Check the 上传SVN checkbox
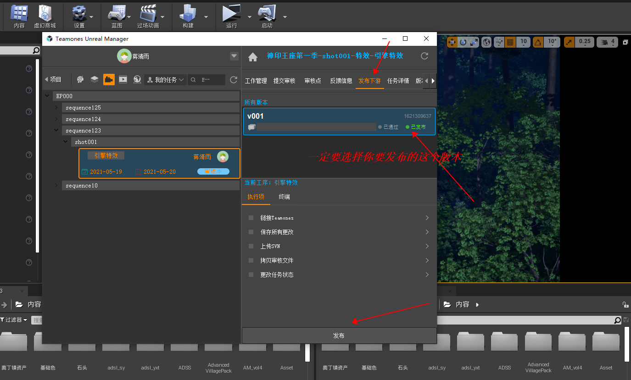The height and width of the screenshot is (380, 631). tap(251, 247)
